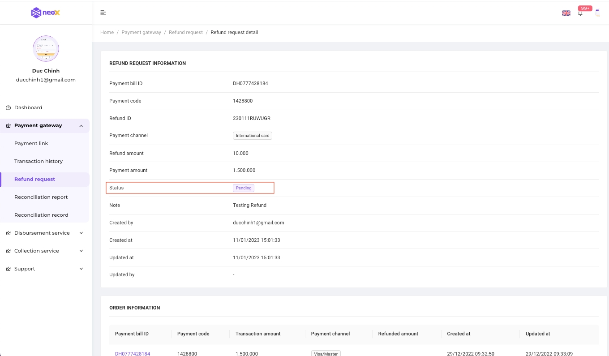Viewport: 609px width, 356px height.
Task: Open notifications bell with 99+ badge
Action: click(581, 13)
